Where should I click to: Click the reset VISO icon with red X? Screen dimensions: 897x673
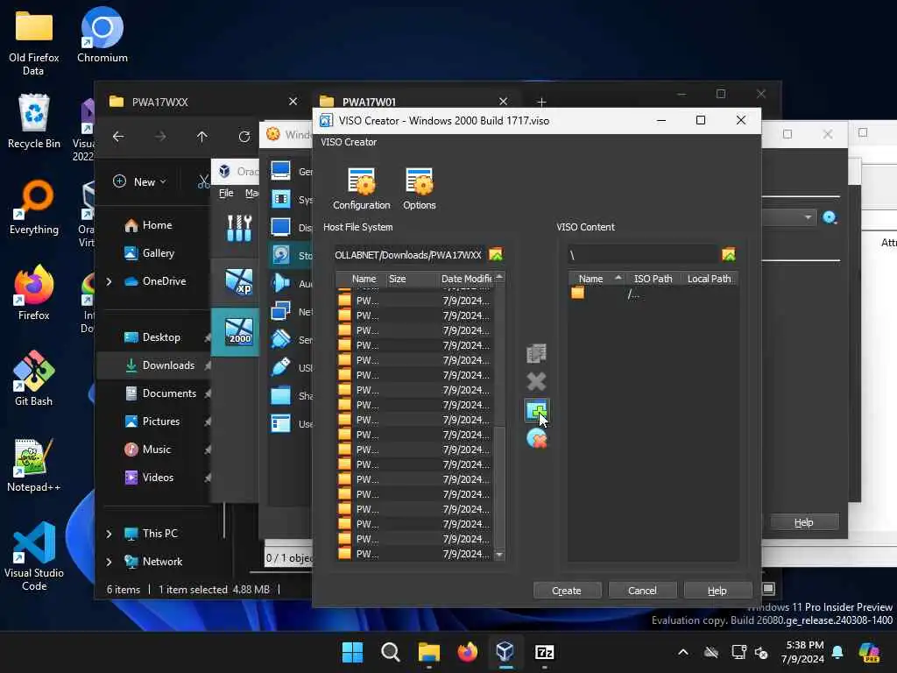pyautogui.click(x=536, y=439)
